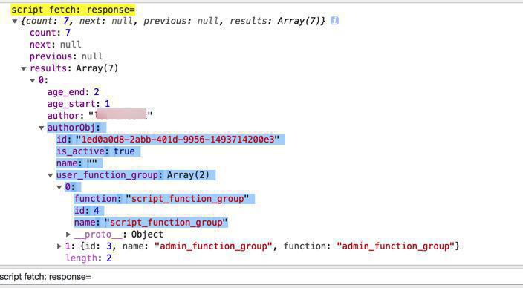Click the bottom 'script fetch: response=' input

pos(261,277)
